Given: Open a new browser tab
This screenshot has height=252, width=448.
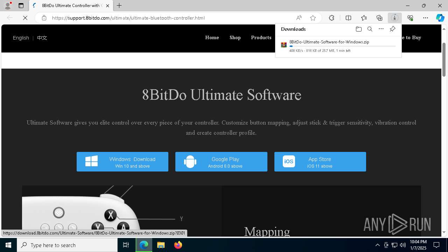Looking at the screenshot, I should [x=119, y=6].
